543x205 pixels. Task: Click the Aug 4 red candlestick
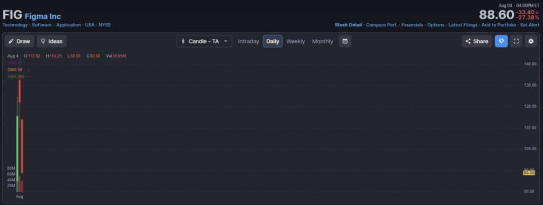[x=22, y=146]
